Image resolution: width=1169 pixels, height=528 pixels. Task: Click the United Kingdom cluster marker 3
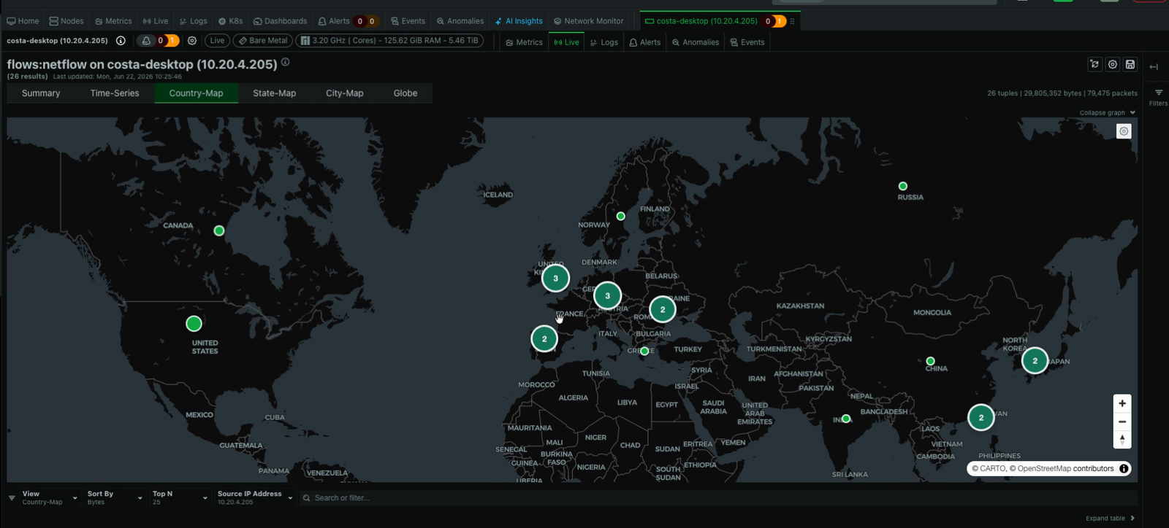tap(555, 278)
